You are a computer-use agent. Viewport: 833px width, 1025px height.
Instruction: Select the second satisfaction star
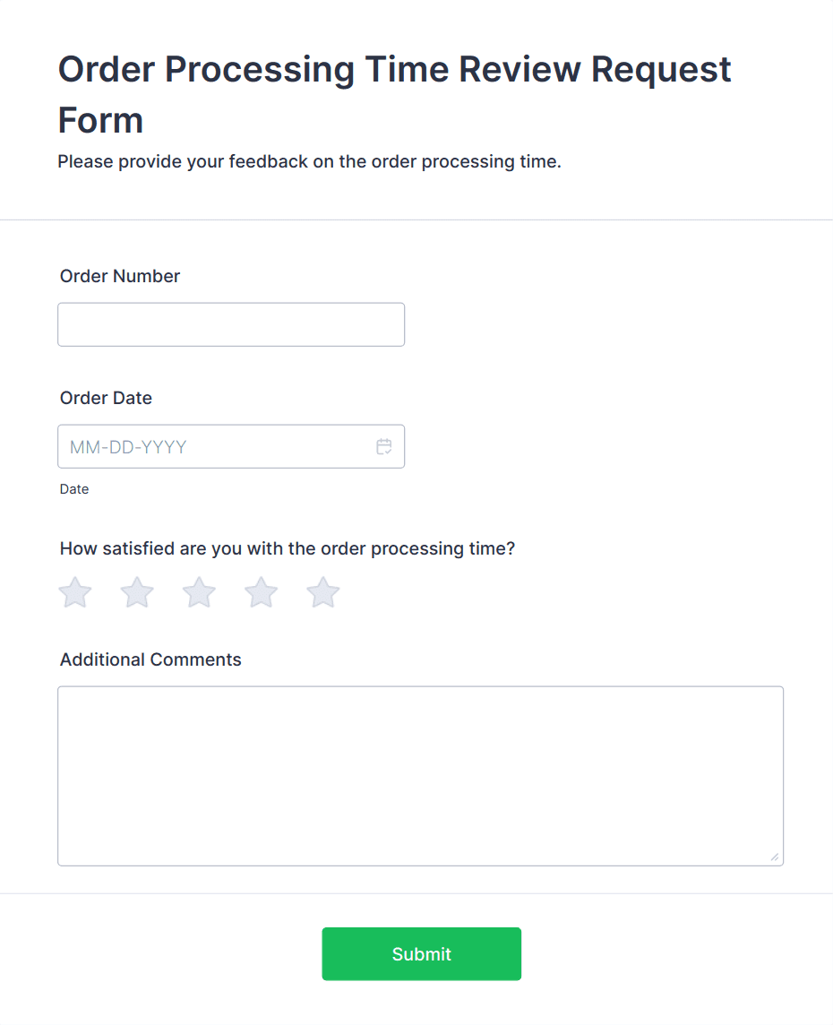[x=136, y=592]
